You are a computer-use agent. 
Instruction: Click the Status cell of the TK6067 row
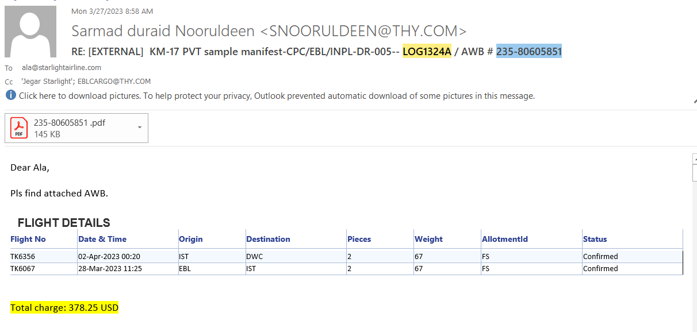coord(600,268)
